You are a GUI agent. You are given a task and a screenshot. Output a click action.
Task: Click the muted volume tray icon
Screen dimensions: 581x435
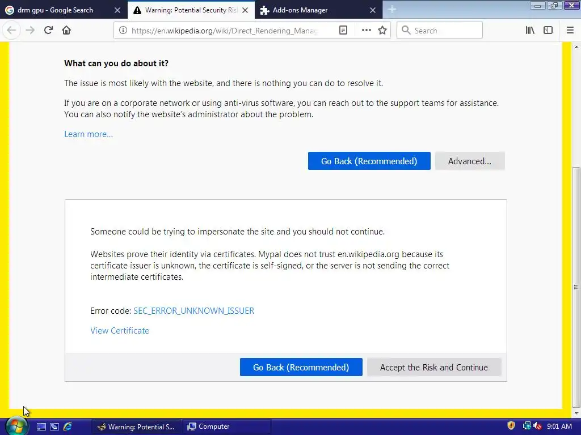pos(538,427)
